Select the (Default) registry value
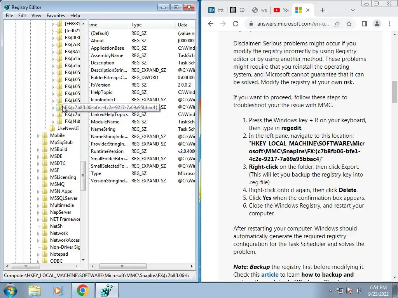This screenshot has width=398, height=298. coord(100,33)
